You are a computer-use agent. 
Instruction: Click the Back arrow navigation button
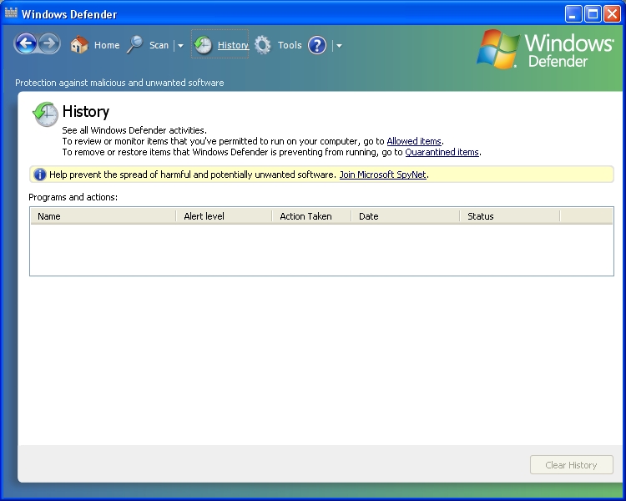click(x=26, y=44)
